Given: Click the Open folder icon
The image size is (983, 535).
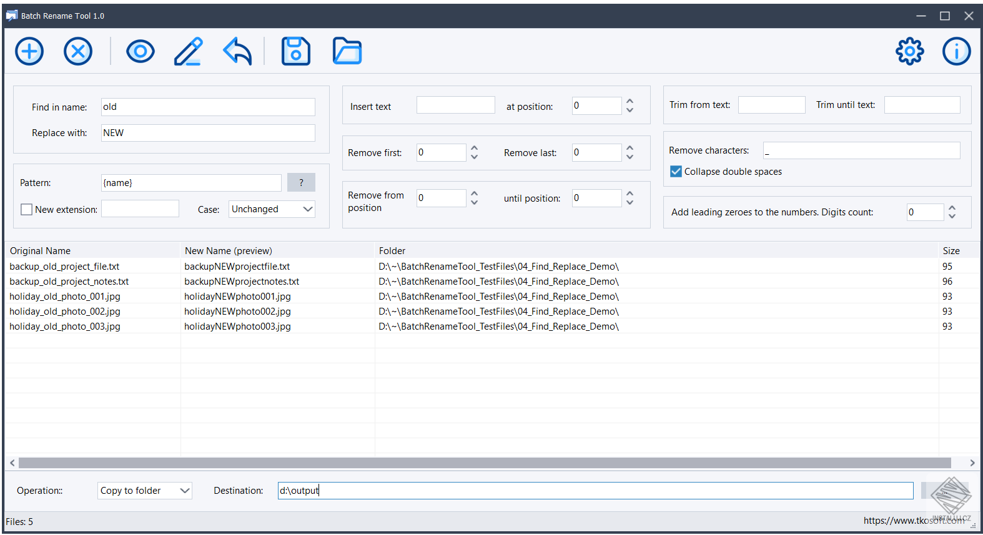Looking at the screenshot, I should tap(347, 51).
